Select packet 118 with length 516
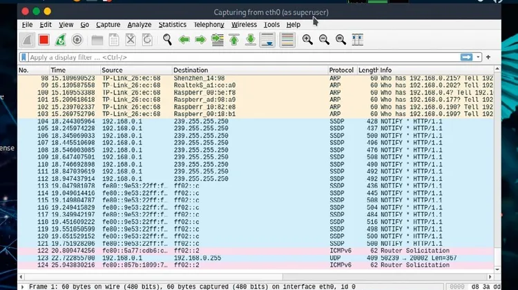518x290 pixels. point(256,222)
